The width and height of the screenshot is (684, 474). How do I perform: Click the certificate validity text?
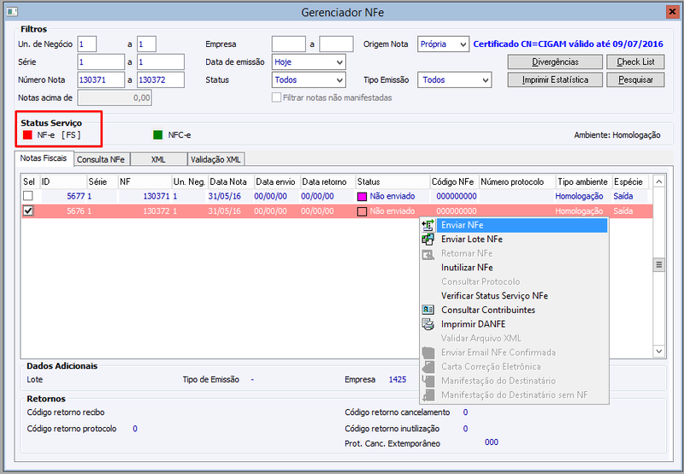(568, 44)
